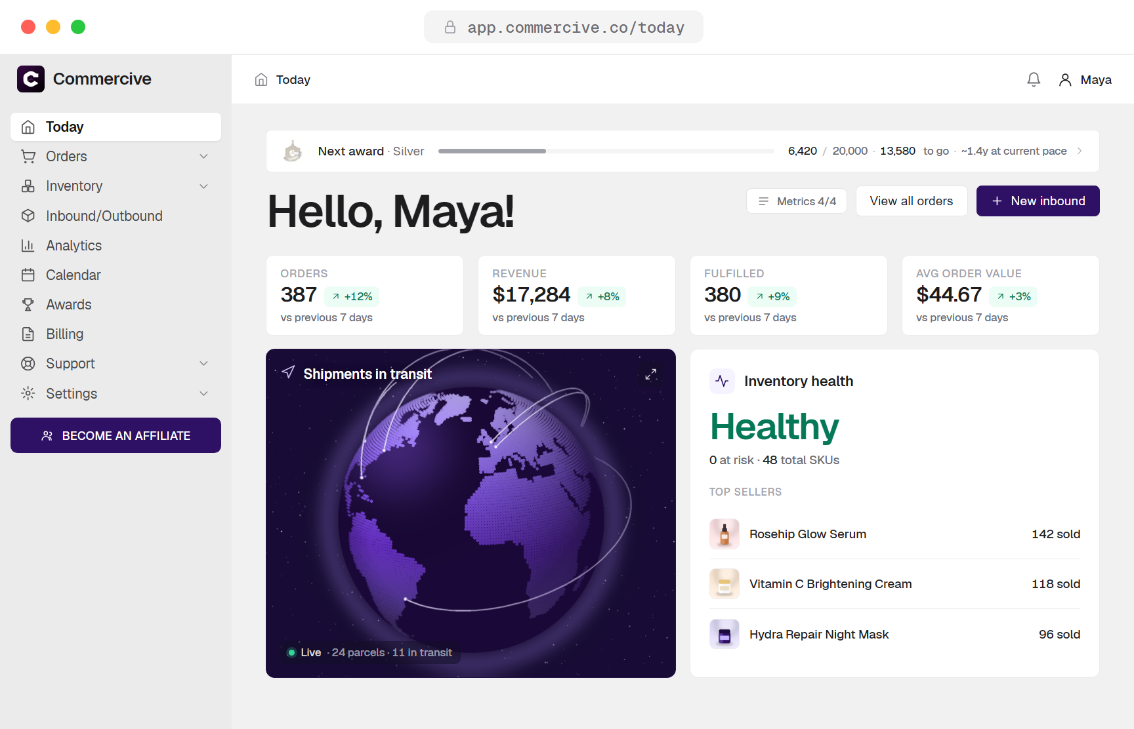The height and width of the screenshot is (729, 1134).
Task: Click the Today breadcrumb label
Action: pos(293,79)
